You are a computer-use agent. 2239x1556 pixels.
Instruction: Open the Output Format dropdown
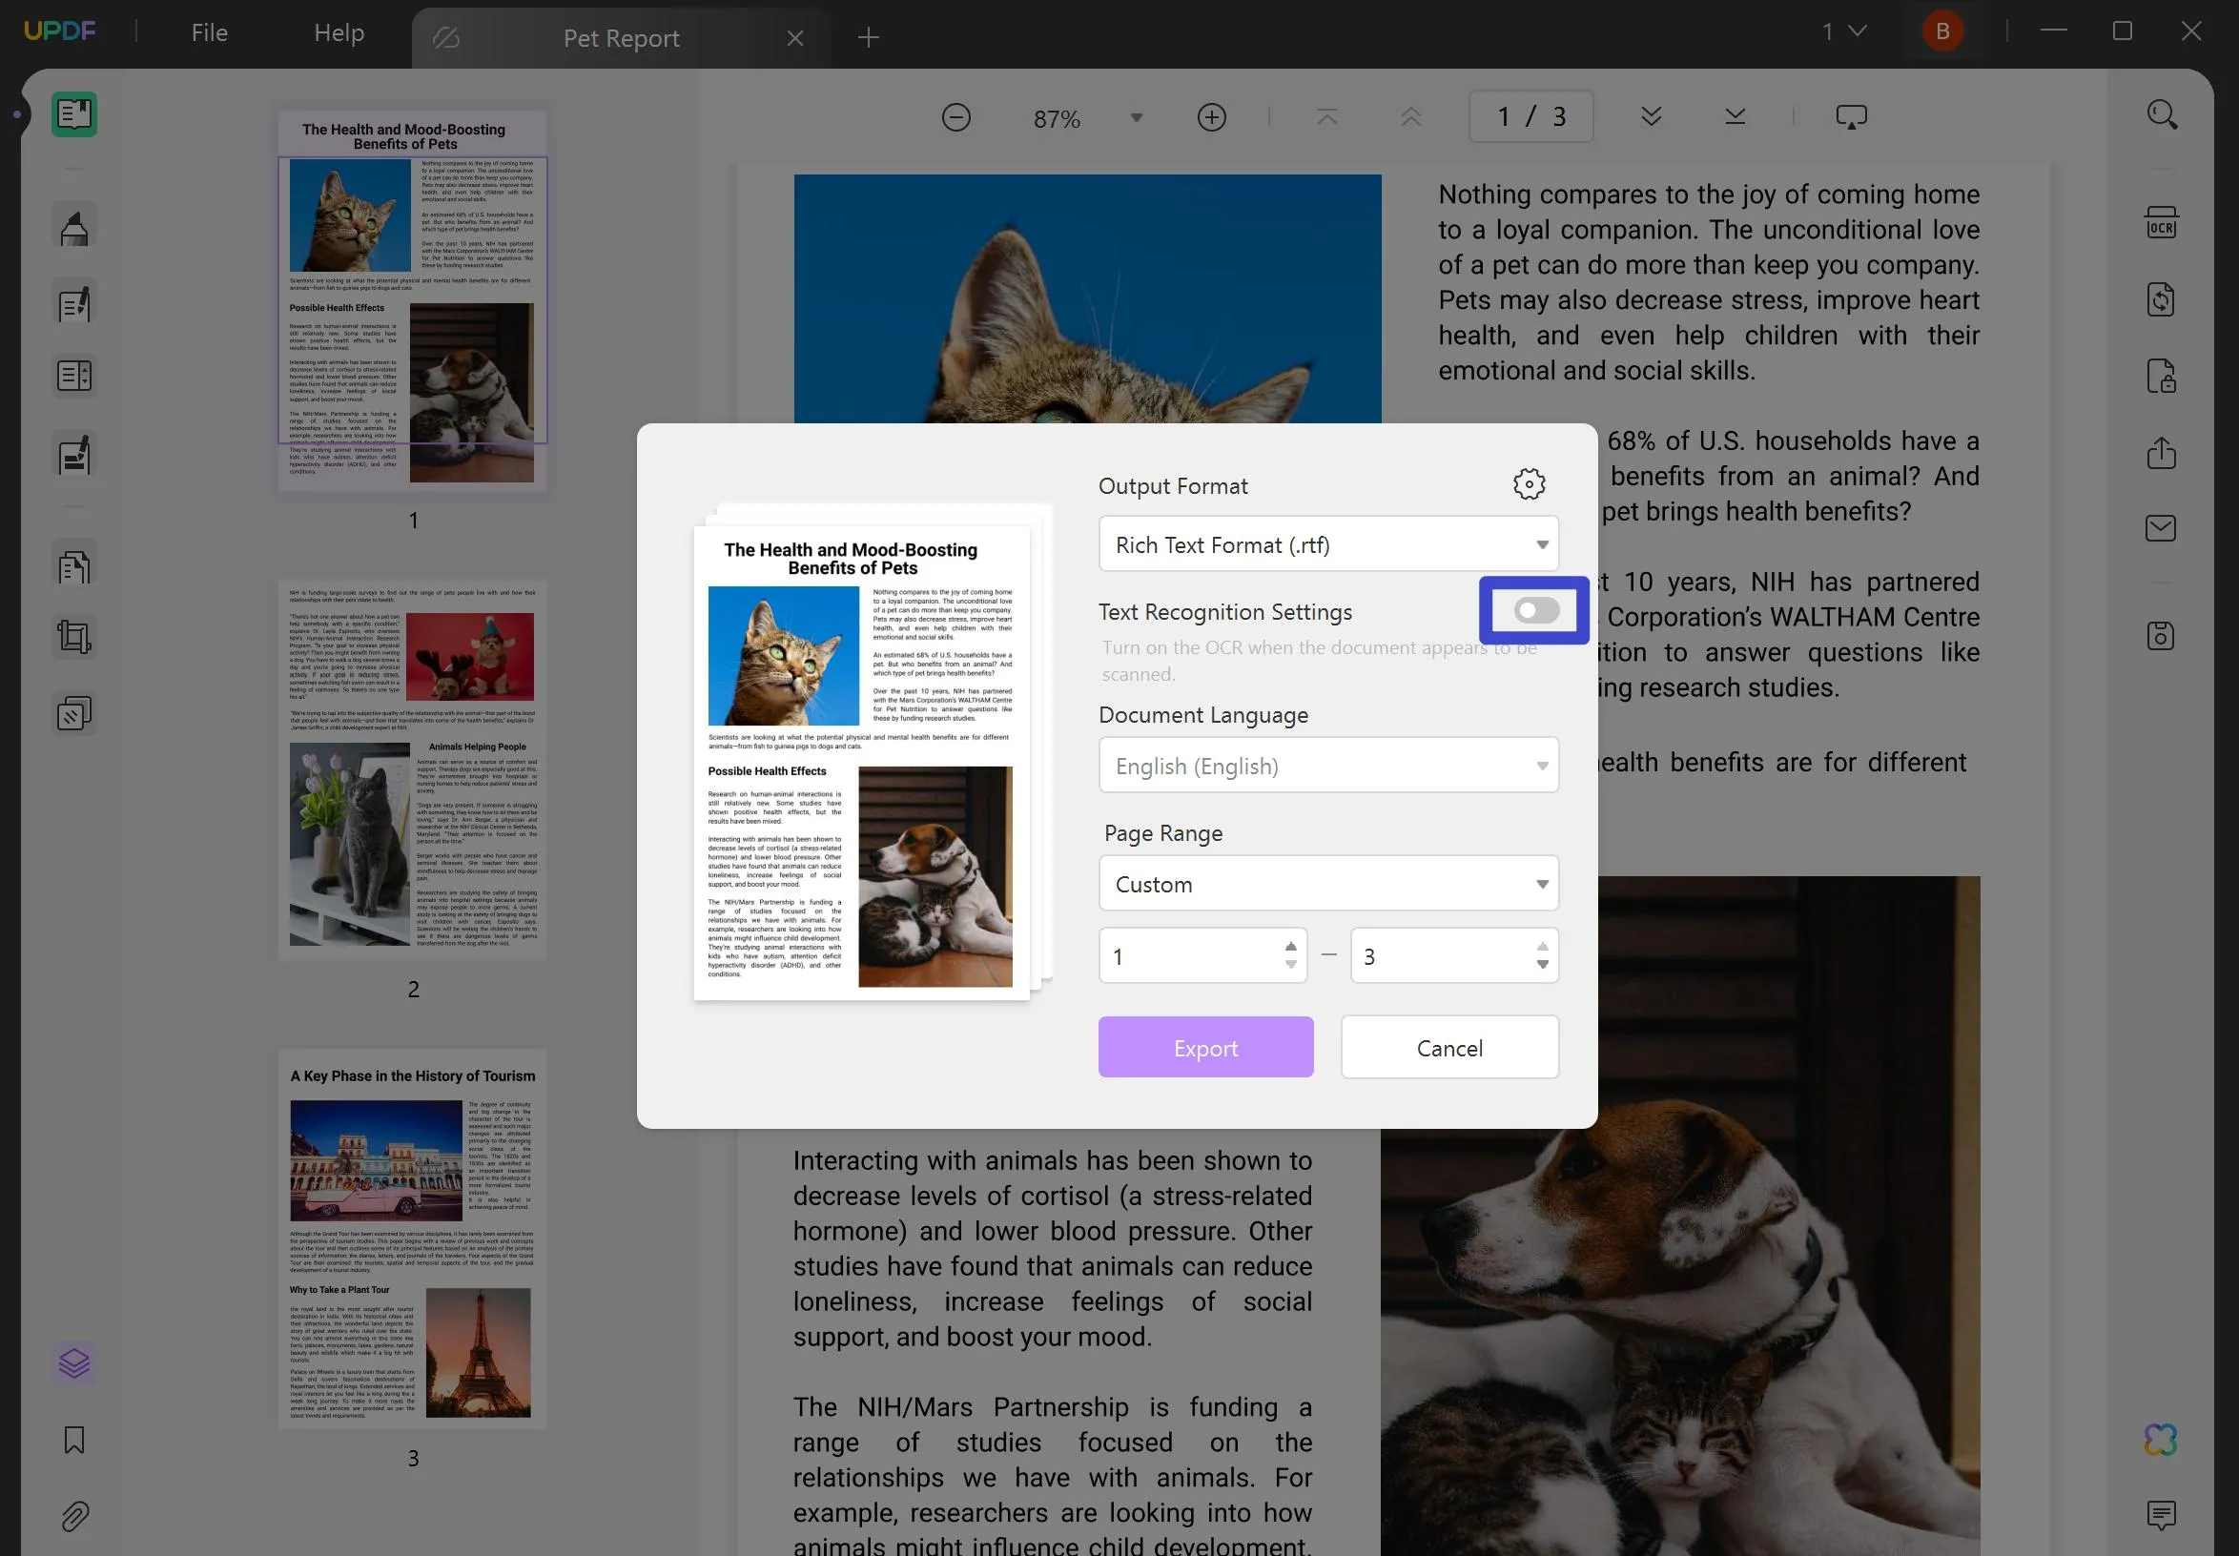click(x=1328, y=544)
